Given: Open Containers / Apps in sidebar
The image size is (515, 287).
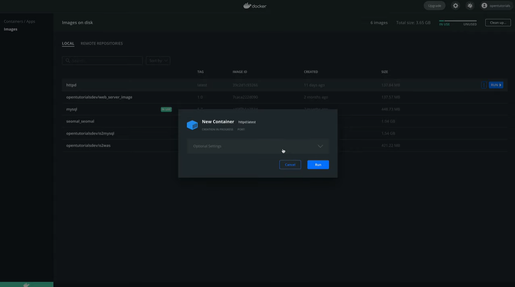Looking at the screenshot, I should click(x=19, y=21).
